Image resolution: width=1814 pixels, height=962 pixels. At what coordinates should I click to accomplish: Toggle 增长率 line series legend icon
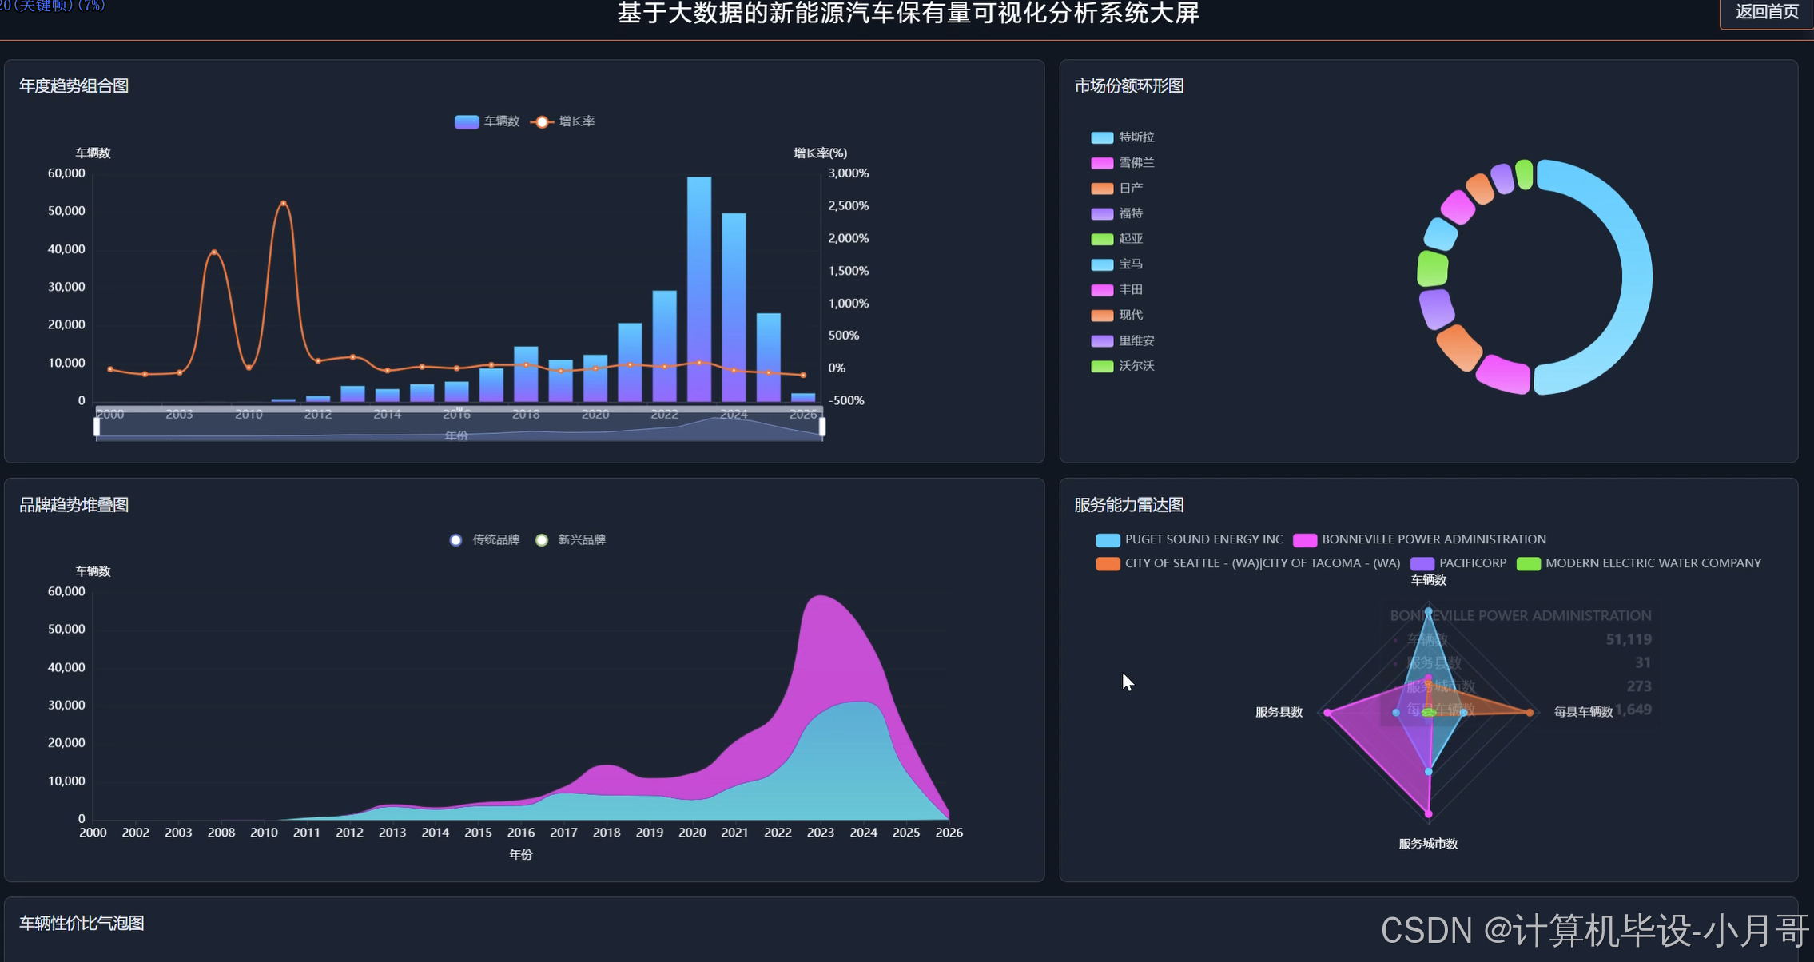pyautogui.click(x=542, y=121)
